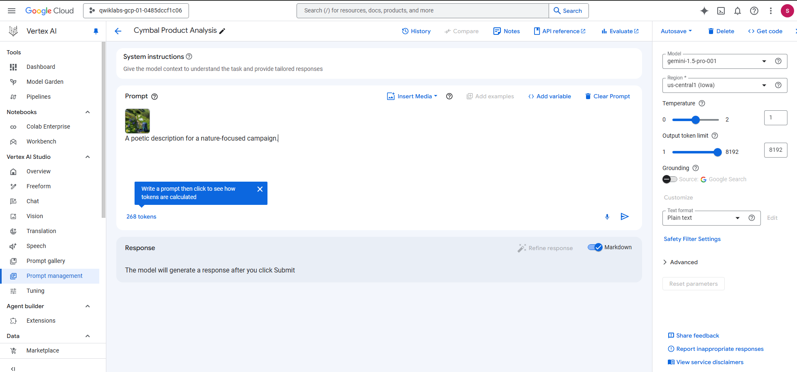Open the Temperature help icon
The height and width of the screenshot is (372, 797).
point(702,103)
